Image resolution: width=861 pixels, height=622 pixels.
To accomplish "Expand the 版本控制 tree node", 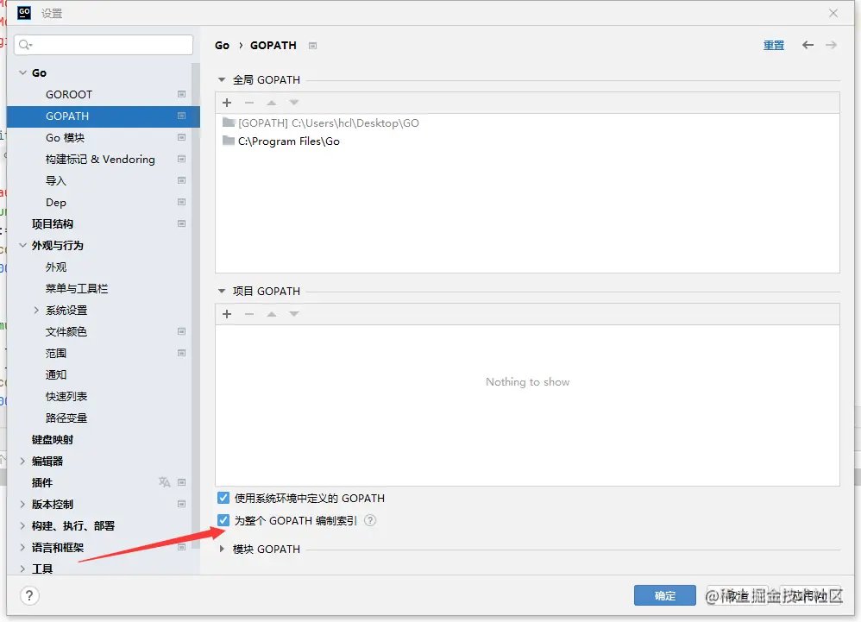I will [22, 504].
